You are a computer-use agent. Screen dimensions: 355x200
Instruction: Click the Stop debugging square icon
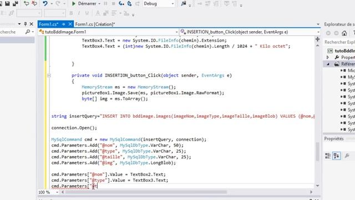113,4
